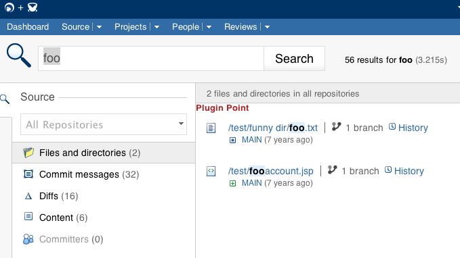Open the Source menu dropdown arrow
460x258 pixels.
click(99, 27)
